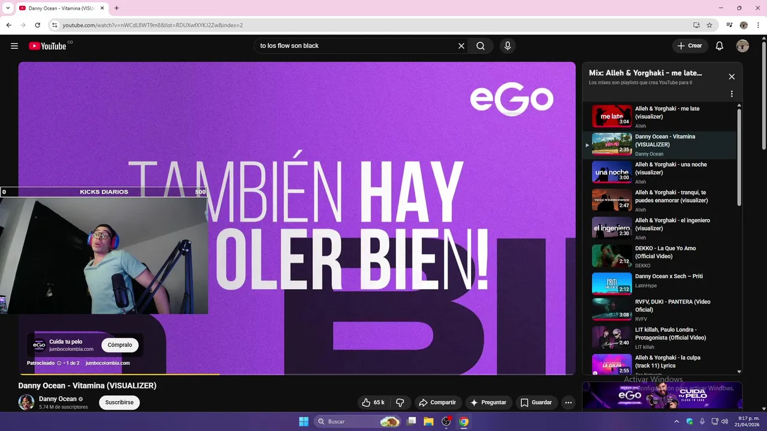View site information icon in the address bar

tap(55, 25)
